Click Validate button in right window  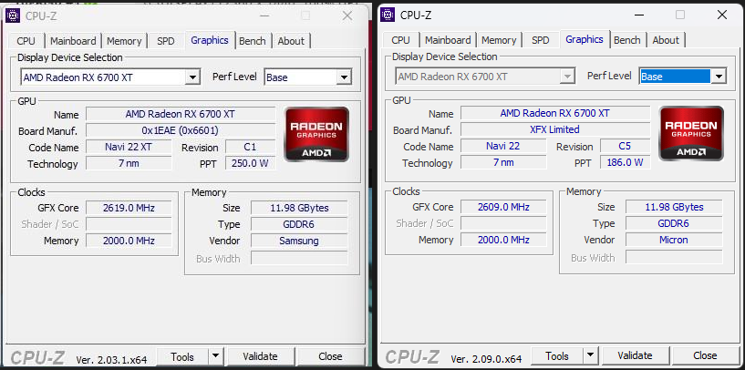635,355
